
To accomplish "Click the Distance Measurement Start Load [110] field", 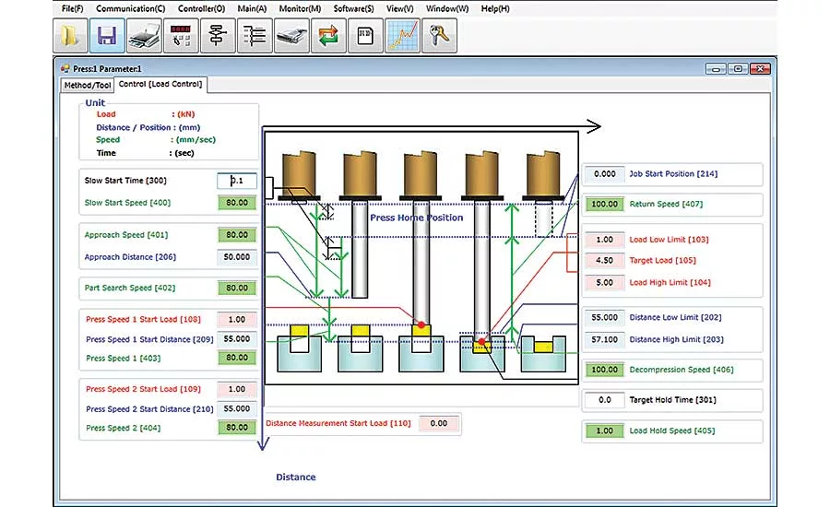I will [438, 423].
